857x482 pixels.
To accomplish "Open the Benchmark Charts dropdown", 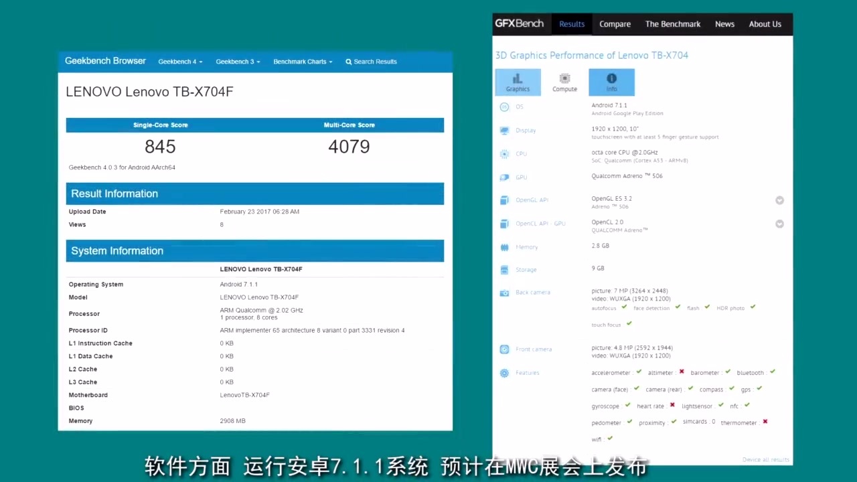I will click(x=303, y=62).
